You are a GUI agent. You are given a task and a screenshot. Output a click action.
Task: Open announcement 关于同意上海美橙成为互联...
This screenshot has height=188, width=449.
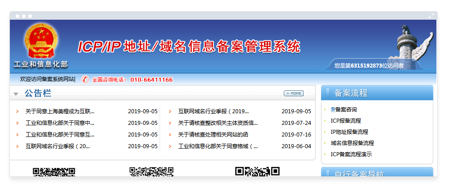[60, 111]
